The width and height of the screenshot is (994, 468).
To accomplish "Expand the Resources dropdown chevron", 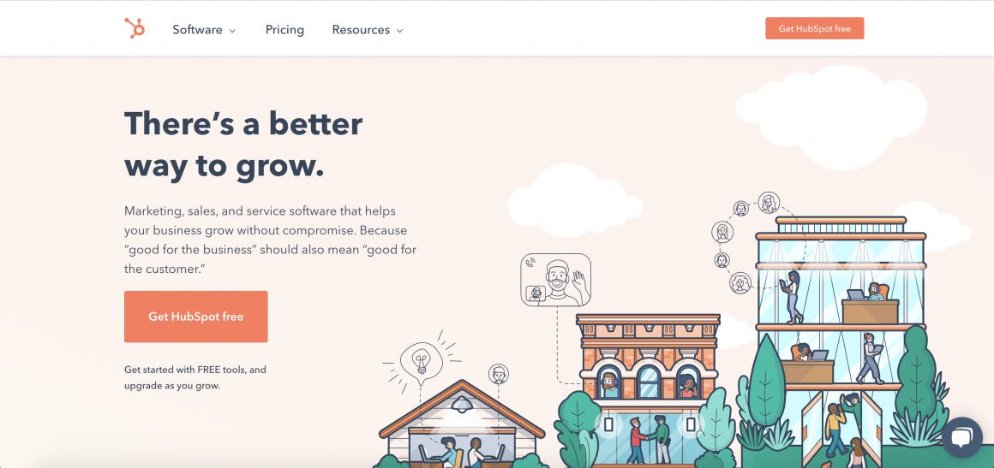I will tap(400, 31).
